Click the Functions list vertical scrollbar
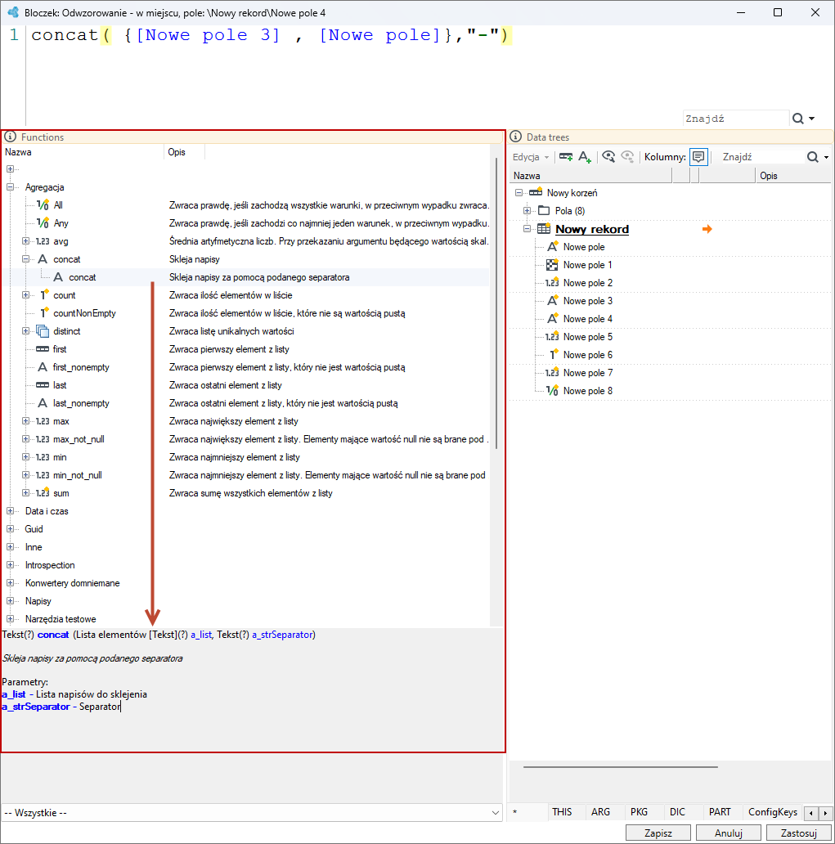This screenshot has width=835, height=844. (x=496, y=303)
